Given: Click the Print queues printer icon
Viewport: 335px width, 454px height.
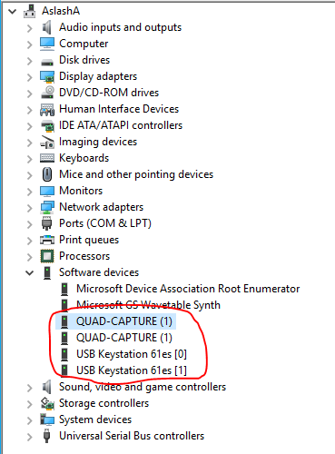Looking at the screenshot, I should [x=47, y=240].
